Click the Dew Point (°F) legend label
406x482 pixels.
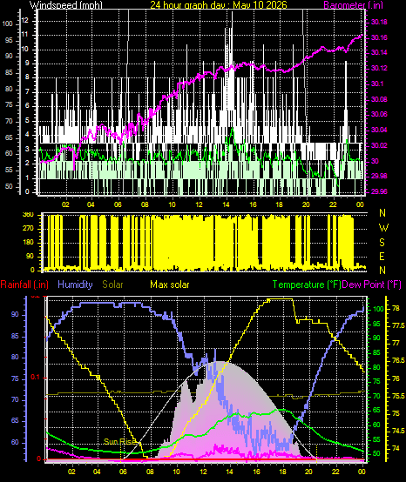point(372,285)
